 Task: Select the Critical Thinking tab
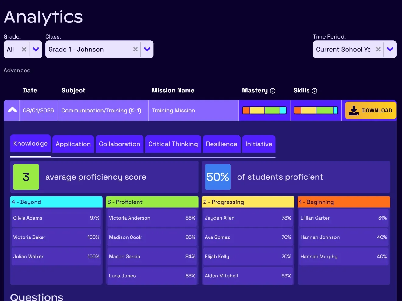(173, 144)
